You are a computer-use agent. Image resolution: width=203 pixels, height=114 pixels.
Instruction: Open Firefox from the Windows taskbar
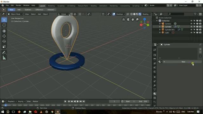[x=19, y=112]
